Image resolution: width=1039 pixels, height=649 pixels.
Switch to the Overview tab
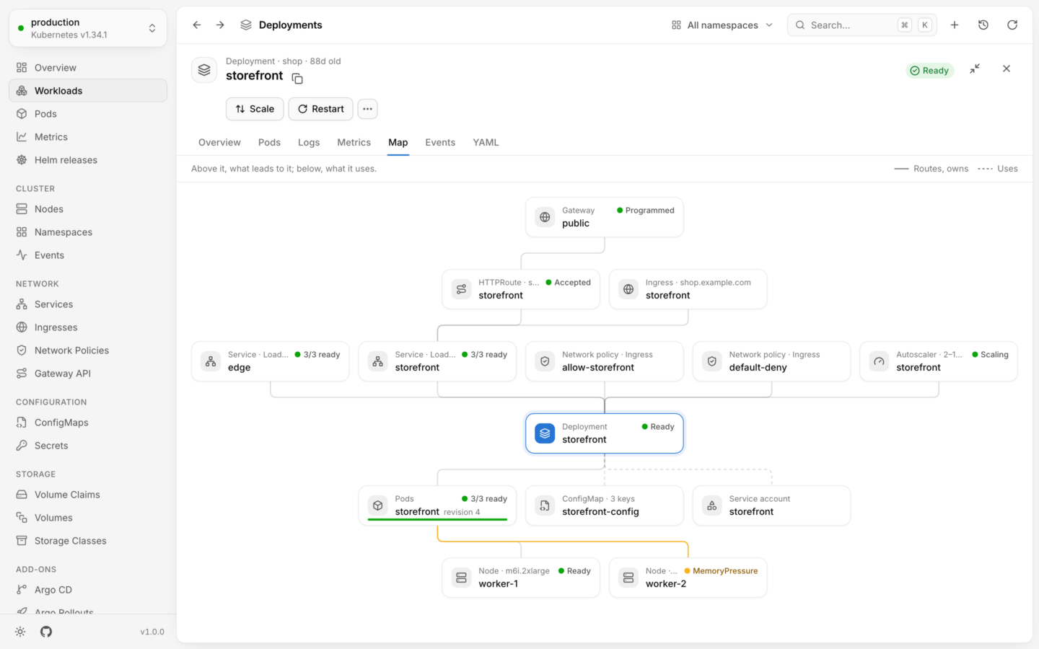click(219, 143)
